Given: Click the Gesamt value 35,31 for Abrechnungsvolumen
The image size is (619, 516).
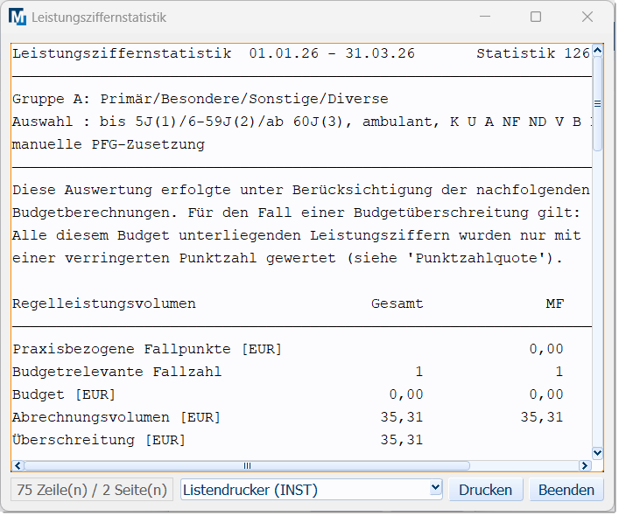Looking at the screenshot, I should click(404, 419).
